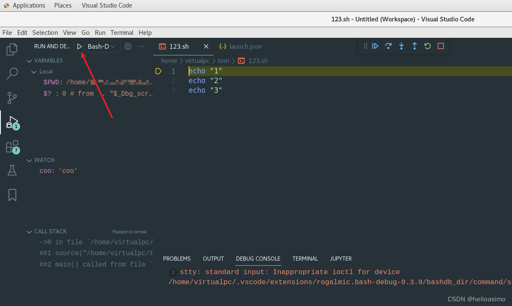Select Bash-Debug launch configuration dropdown
Image resolution: width=512 pixels, height=306 pixels.
point(102,47)
